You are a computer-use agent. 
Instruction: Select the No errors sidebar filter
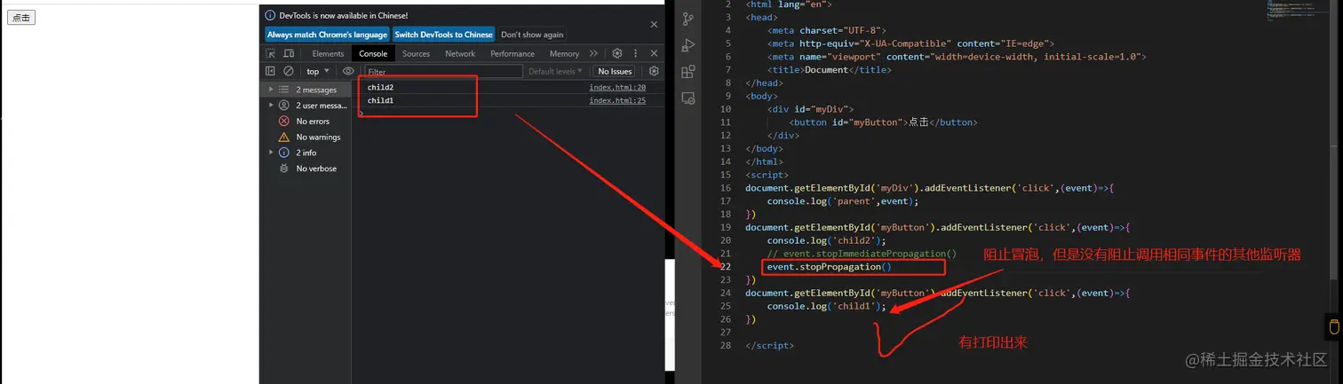coord(313,121)
